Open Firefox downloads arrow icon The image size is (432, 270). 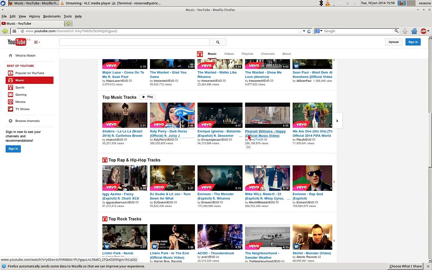(x=405, y=31)
